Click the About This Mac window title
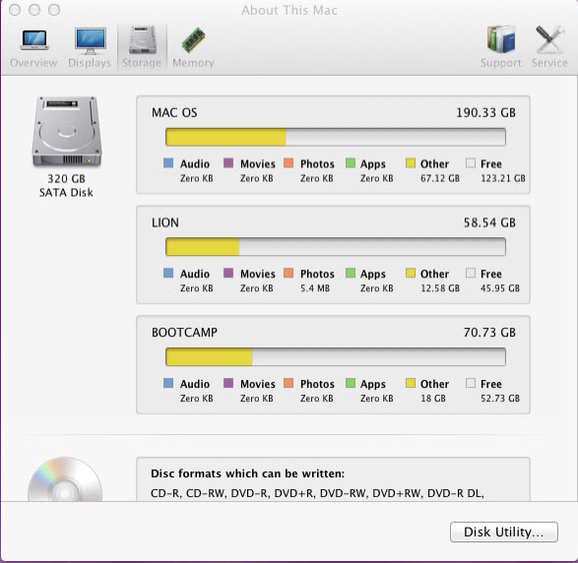 click(x=289, y=10)
